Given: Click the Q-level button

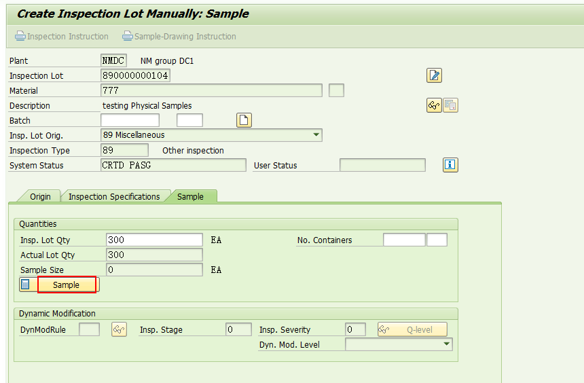Looking at the screenshot, I should (412, 330).
